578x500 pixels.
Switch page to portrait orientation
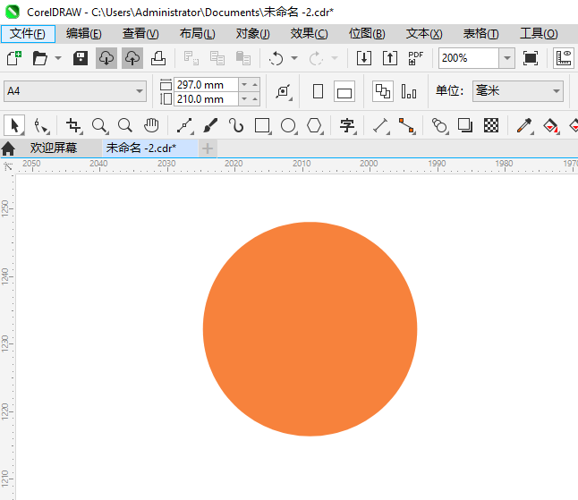coord(318,91)
